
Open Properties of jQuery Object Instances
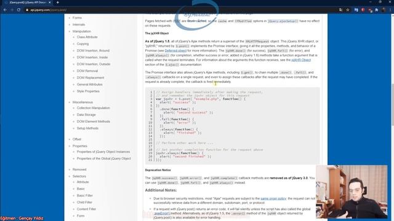pos(103,152)
